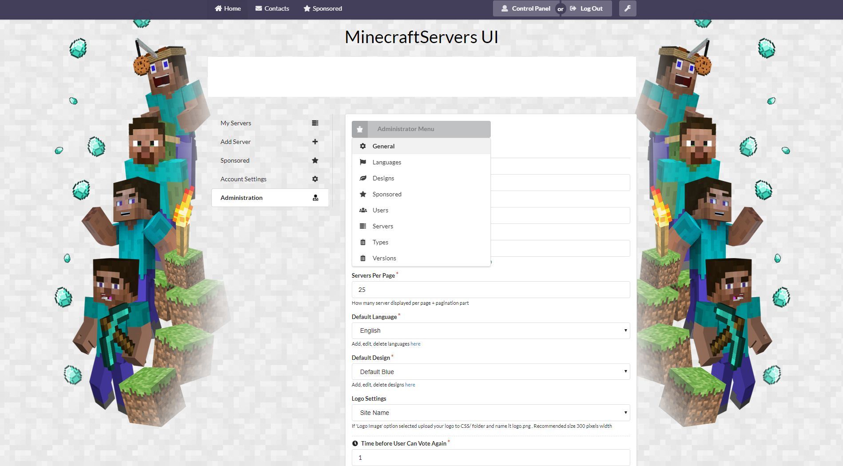The width and height of the screenshot is (843, 466).
Task: Click the server stack icon beside My Servers
Action: point(315,123)
